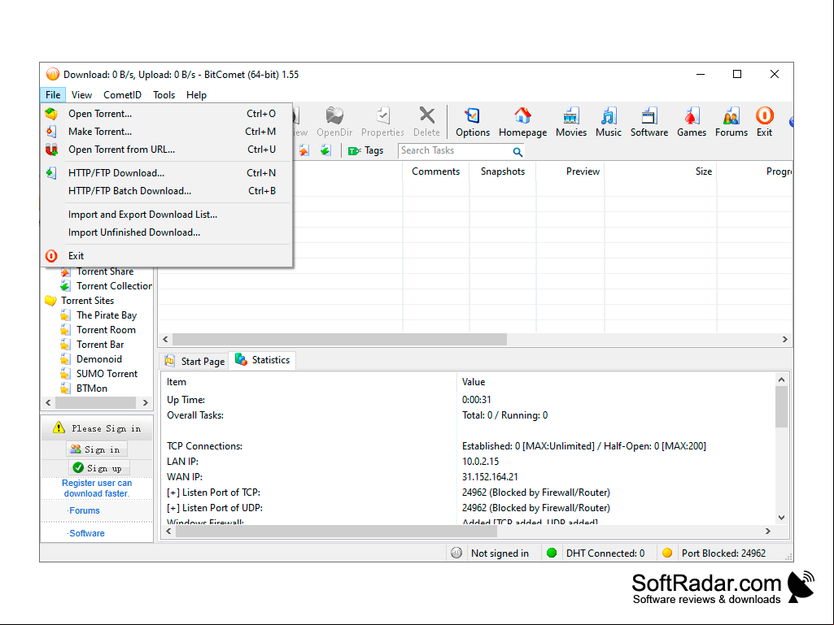Open the Help menu

pyautogui.click(x=196, y=94)
